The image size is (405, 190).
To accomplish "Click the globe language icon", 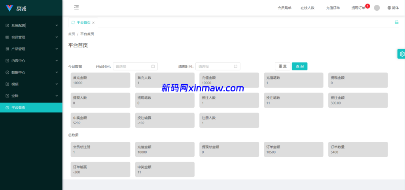I will [x=389, y=8].
